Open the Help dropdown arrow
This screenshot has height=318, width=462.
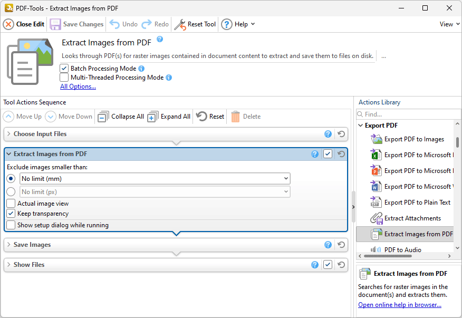tap(253, 24)
